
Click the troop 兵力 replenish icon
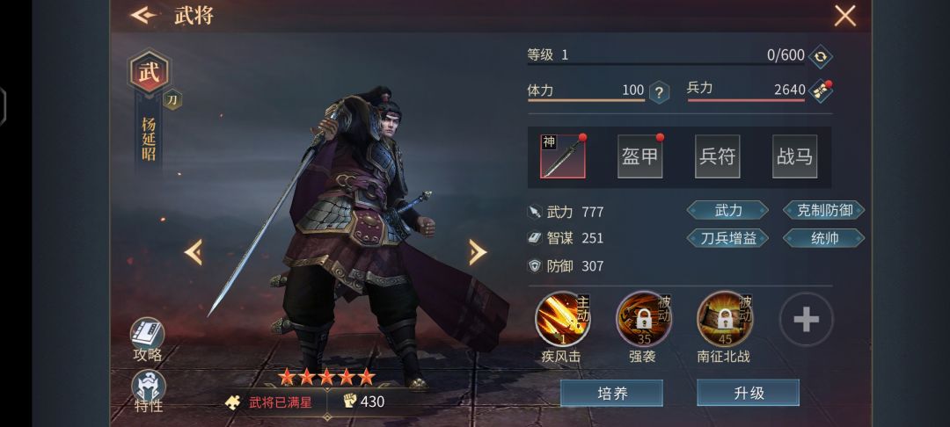[x=821, y=91]
